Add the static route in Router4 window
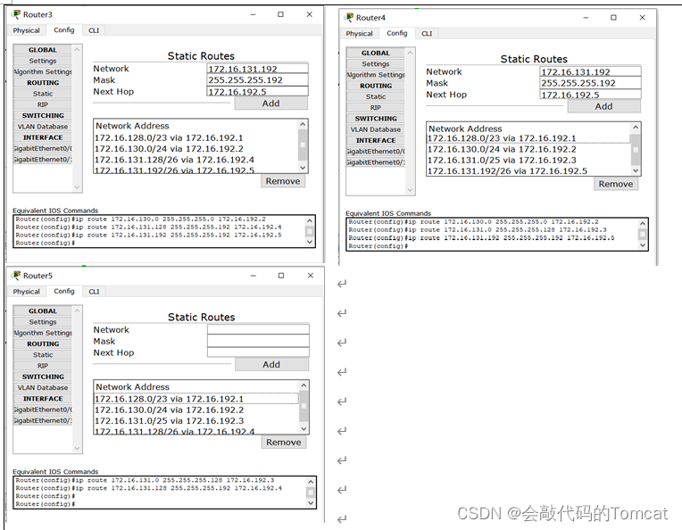This screenshot has height=530, width=682. point(603,106)
